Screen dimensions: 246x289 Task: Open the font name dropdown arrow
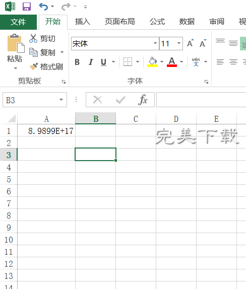155,43
